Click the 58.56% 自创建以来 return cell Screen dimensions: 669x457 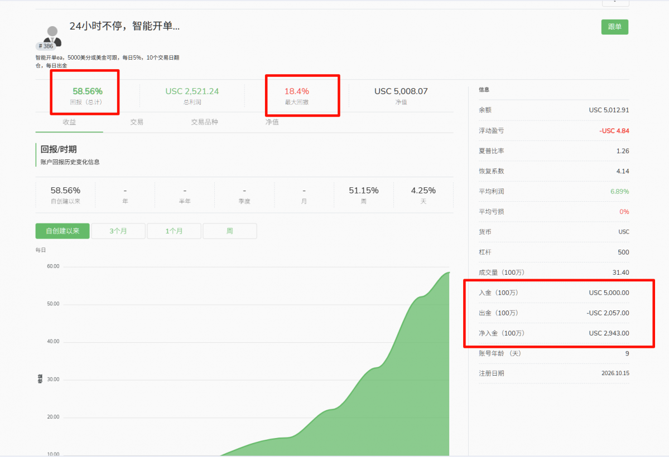[x=65, y=195]
